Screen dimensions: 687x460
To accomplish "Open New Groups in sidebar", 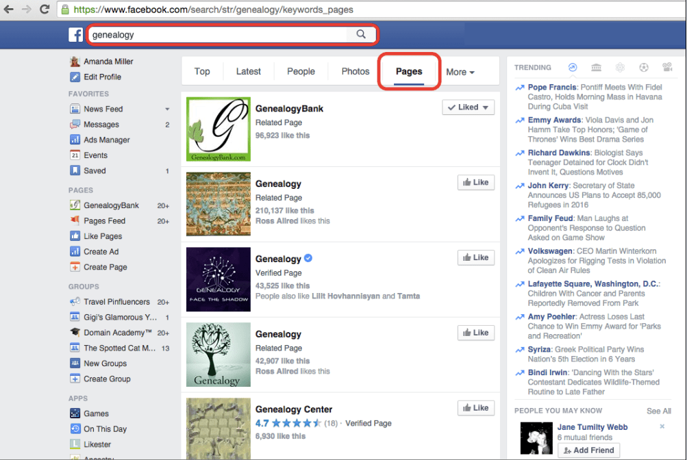I will point(105,363).
